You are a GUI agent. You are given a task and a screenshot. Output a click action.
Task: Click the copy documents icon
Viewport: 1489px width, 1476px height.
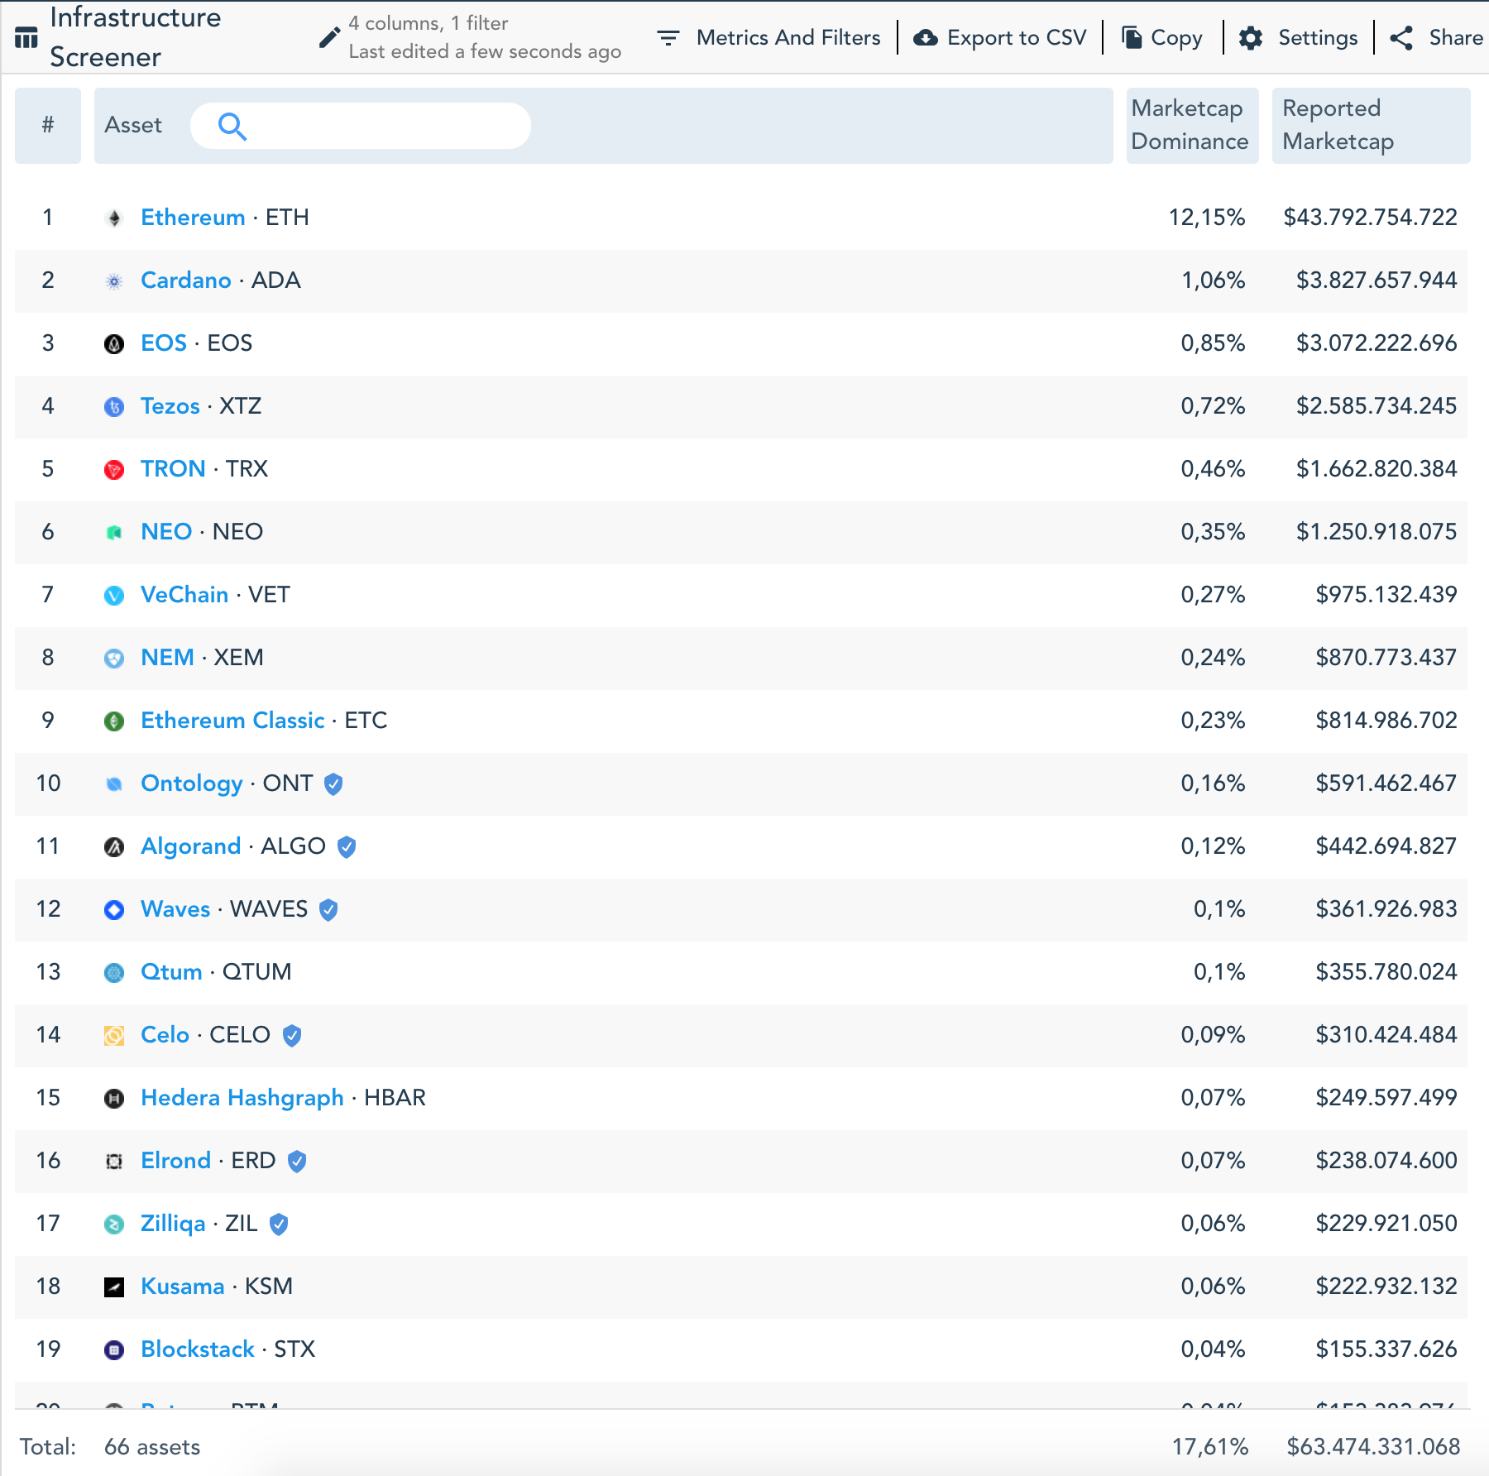[x=1132, y=37]
